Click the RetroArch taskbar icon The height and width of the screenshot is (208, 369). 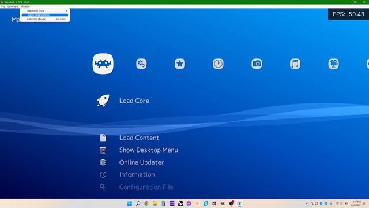[240, 203]
